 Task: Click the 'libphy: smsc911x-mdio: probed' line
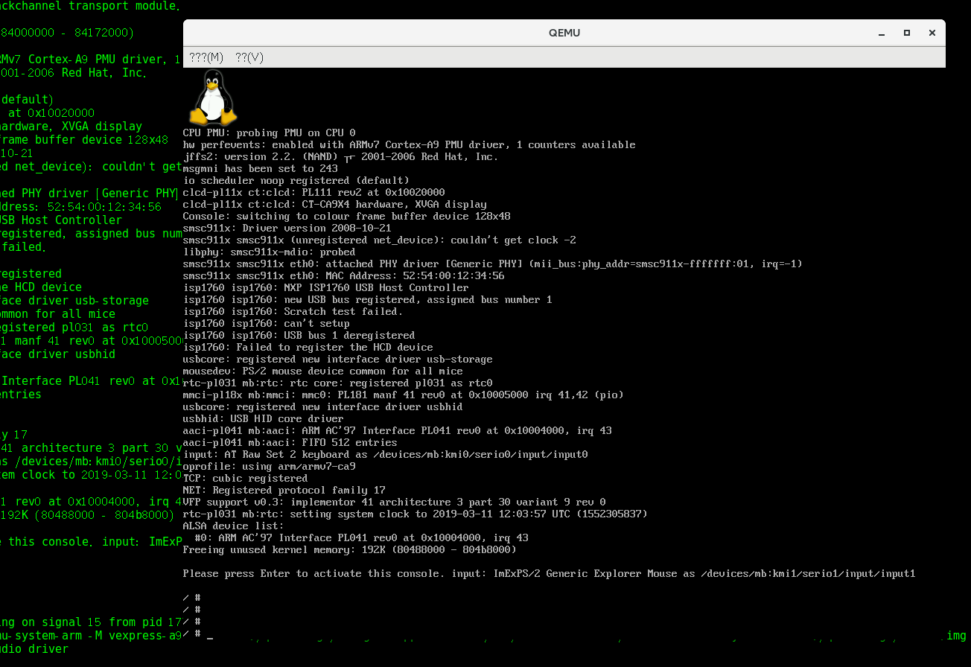269,252
